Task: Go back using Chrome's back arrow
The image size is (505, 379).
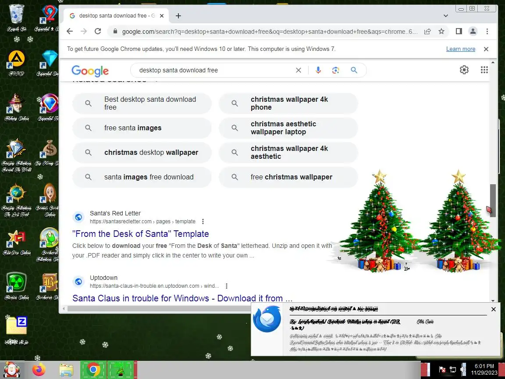Action: (70, 31)
